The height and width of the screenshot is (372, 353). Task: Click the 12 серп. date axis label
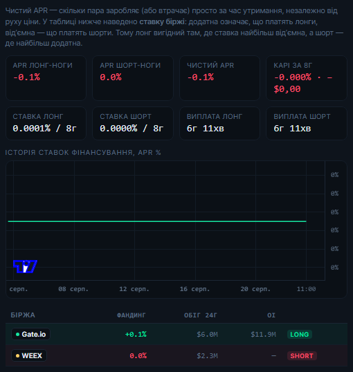point(134,289)
